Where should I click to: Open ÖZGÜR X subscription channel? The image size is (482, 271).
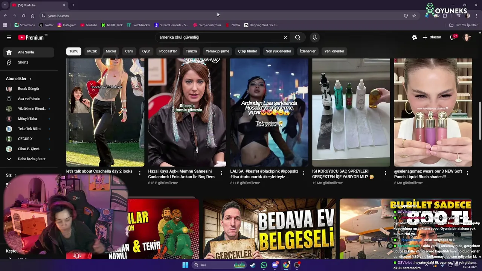29,139
